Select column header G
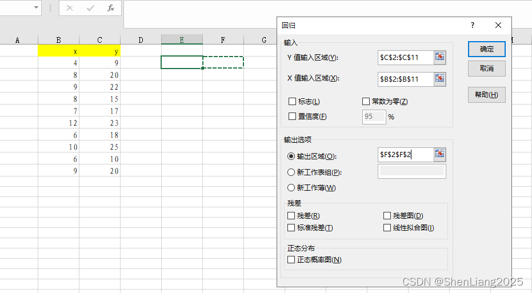The image size is (532, 293). point(261,40)
